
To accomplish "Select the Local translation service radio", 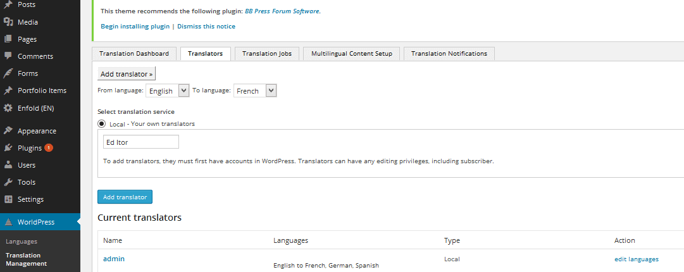I will [x=102, y=124].
